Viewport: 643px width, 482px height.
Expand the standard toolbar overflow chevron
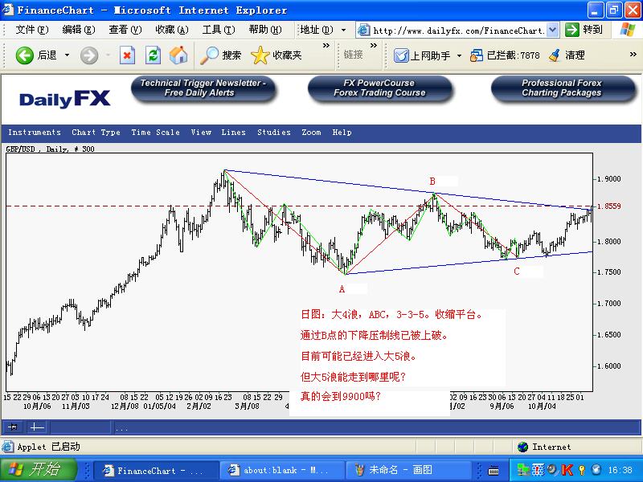(x=326, y=46)
